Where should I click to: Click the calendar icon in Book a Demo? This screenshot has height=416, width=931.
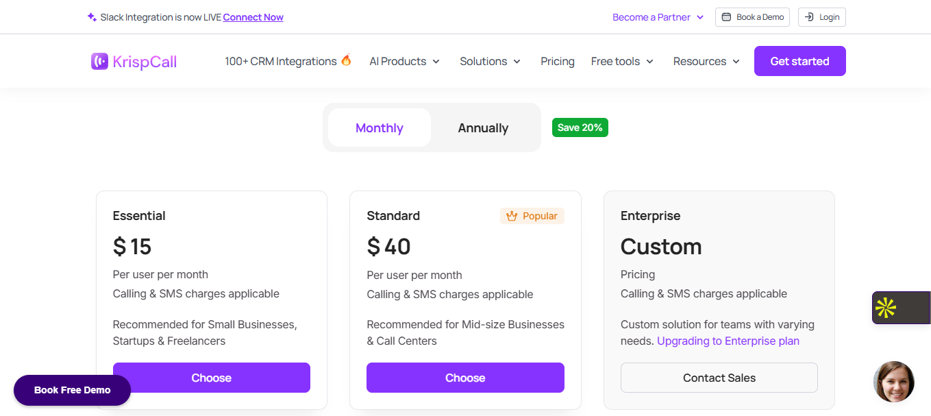(x=727, y=17)
